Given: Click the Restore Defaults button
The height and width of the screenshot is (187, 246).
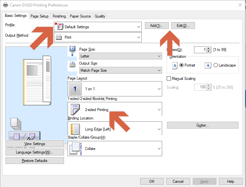Looking at the screenshot, I should (x=34, y=161).
